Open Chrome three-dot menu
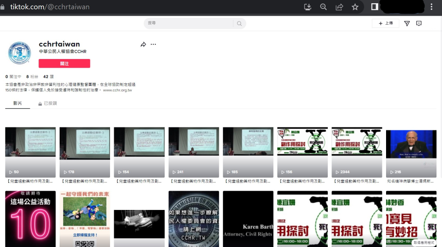The image size is (442, 247). pos(431,7)
